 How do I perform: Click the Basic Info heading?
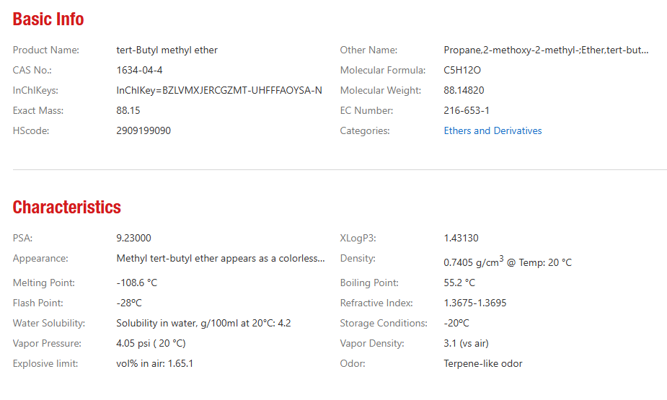tap(48, 19)
